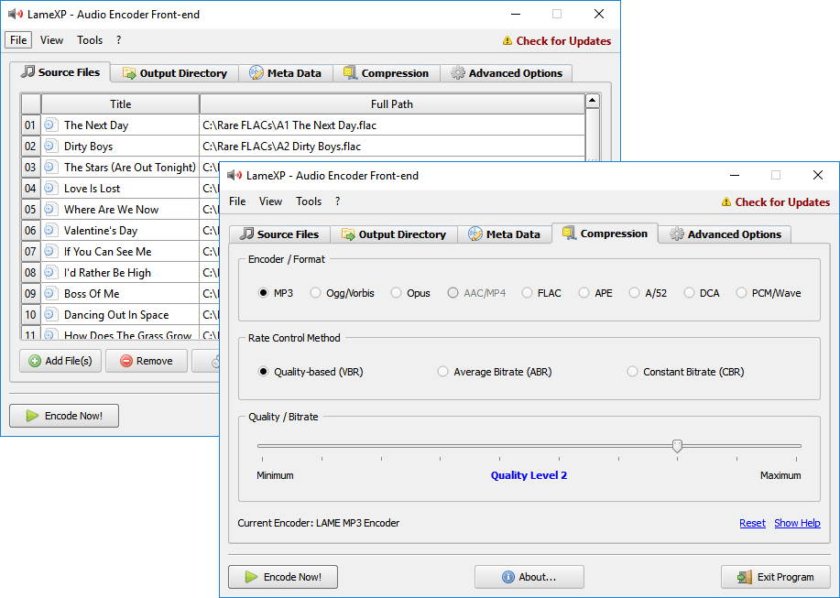This screenshot has height=598, width=840.
Task: Click warning icon beside front Check for Updates
Action: [725, 201]
